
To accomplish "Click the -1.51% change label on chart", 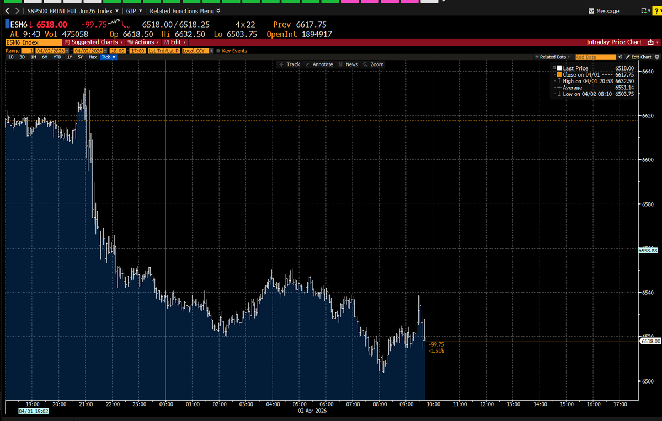I will point(436,350).
